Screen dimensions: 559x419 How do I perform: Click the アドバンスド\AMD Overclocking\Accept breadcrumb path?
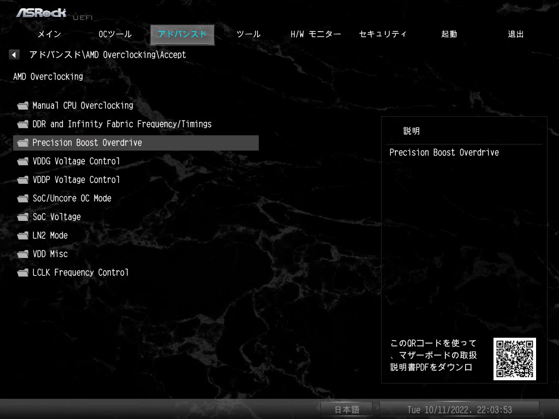[108, 55]
